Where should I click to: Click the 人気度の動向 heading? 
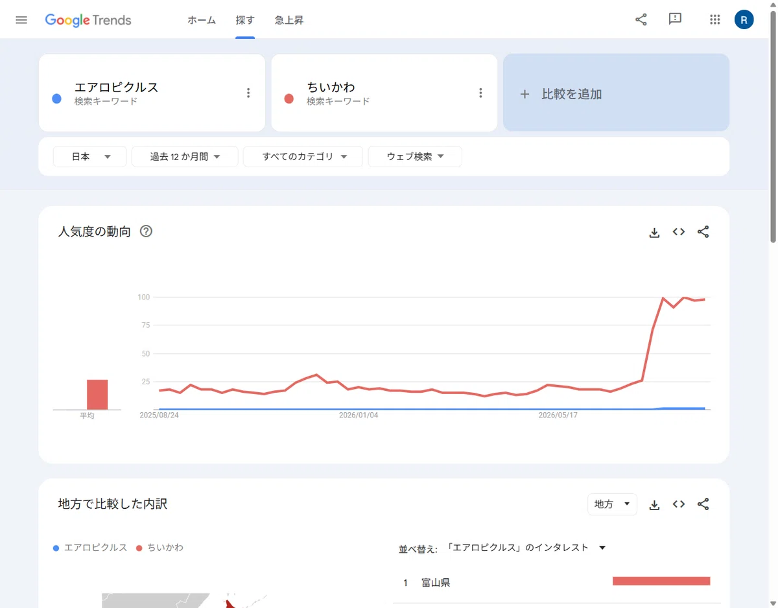[x=95, y=231]
